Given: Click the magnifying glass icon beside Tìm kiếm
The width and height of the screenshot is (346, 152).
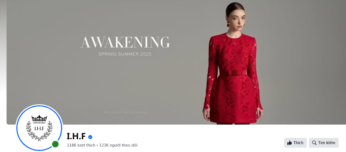Looking at the screenshot, I should click(314, 142).
